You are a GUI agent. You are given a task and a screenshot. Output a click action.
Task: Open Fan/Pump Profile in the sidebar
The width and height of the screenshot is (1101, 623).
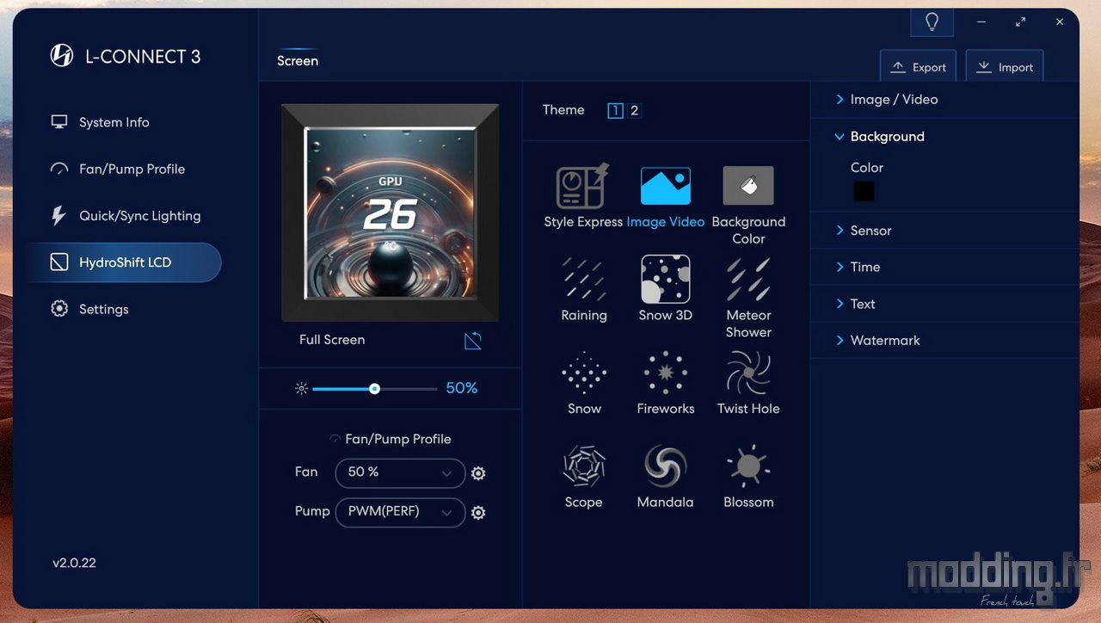[x=123, y=169]
